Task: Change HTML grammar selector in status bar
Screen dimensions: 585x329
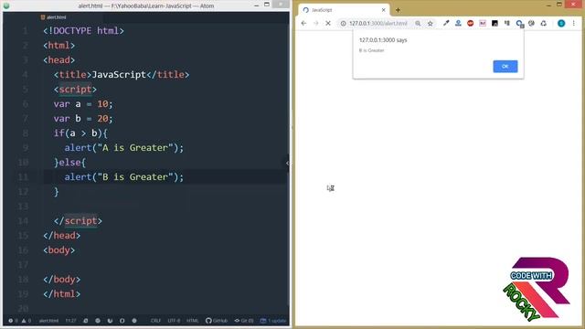Action: pos(193,321)
